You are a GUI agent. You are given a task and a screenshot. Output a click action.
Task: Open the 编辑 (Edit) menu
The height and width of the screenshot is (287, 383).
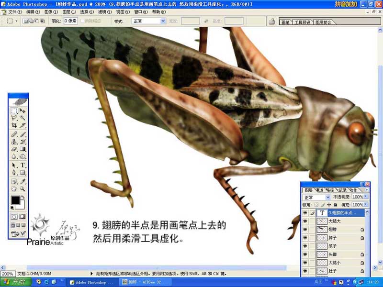click(33, 11)
